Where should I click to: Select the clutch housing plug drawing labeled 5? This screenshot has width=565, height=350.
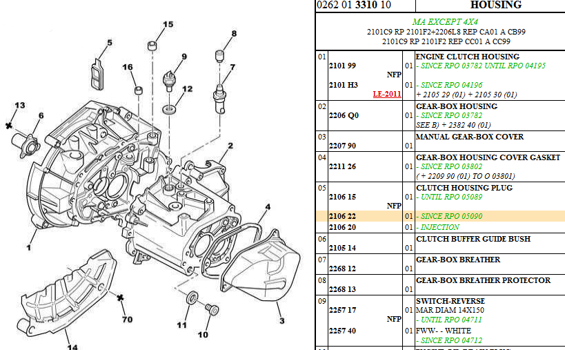pyautogui.click(x=97, y=70)
